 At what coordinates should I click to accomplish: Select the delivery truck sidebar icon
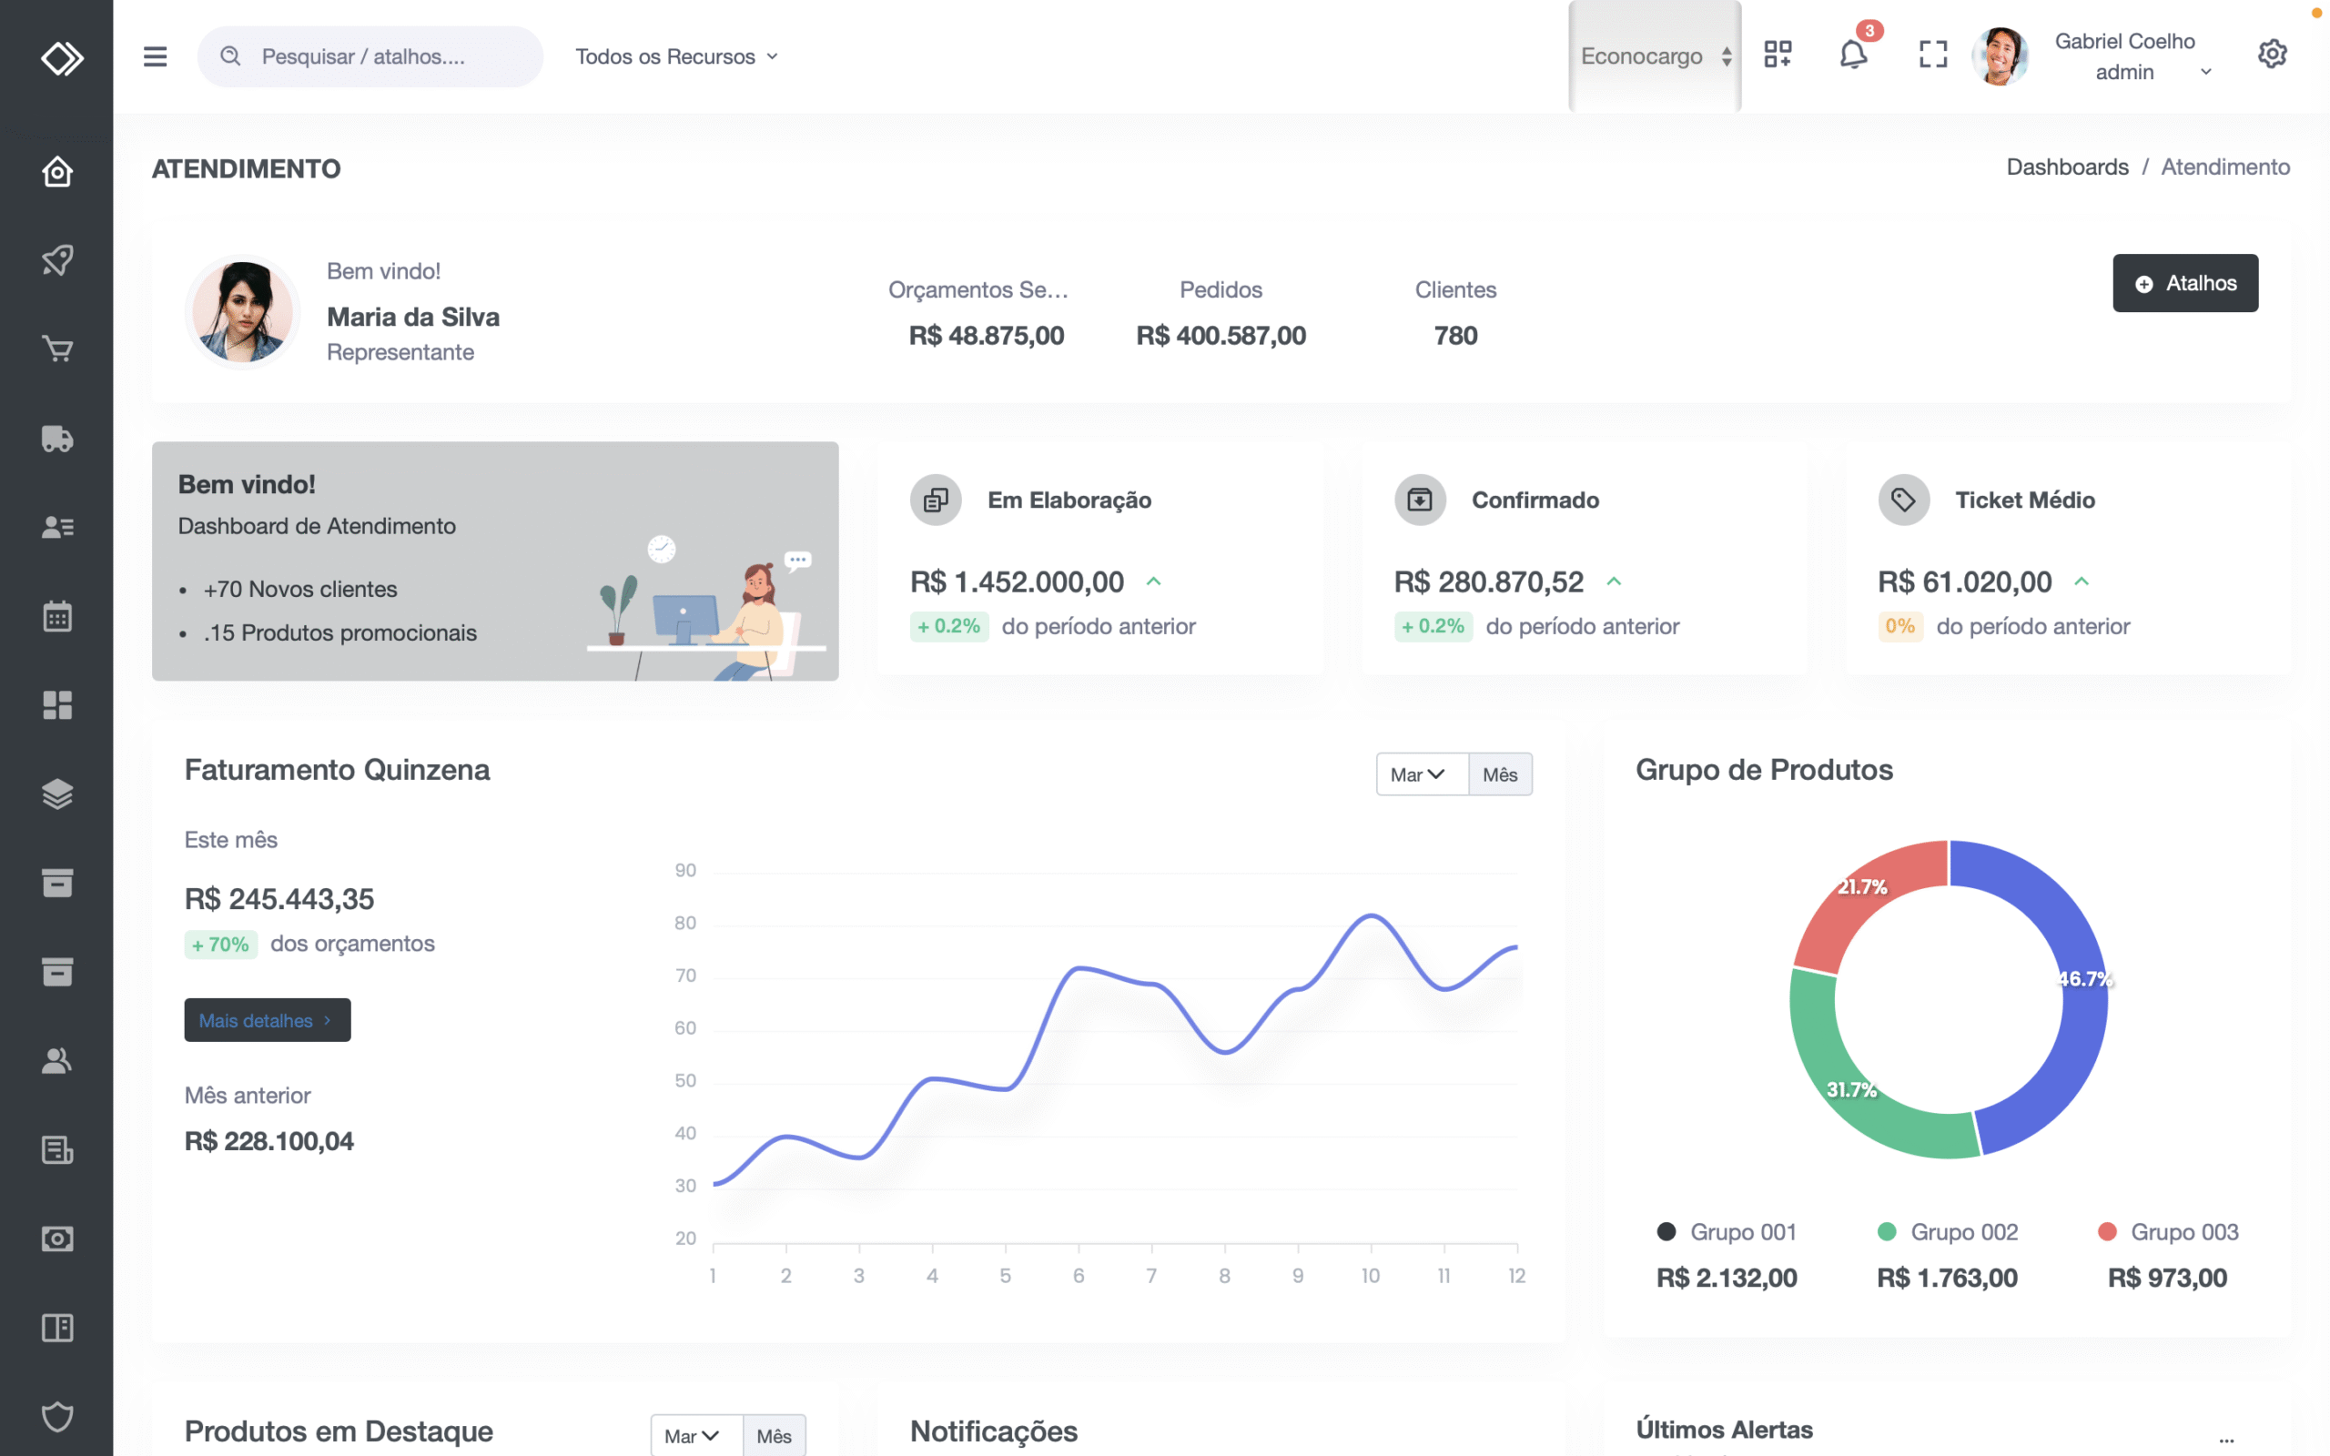[56, 440]
